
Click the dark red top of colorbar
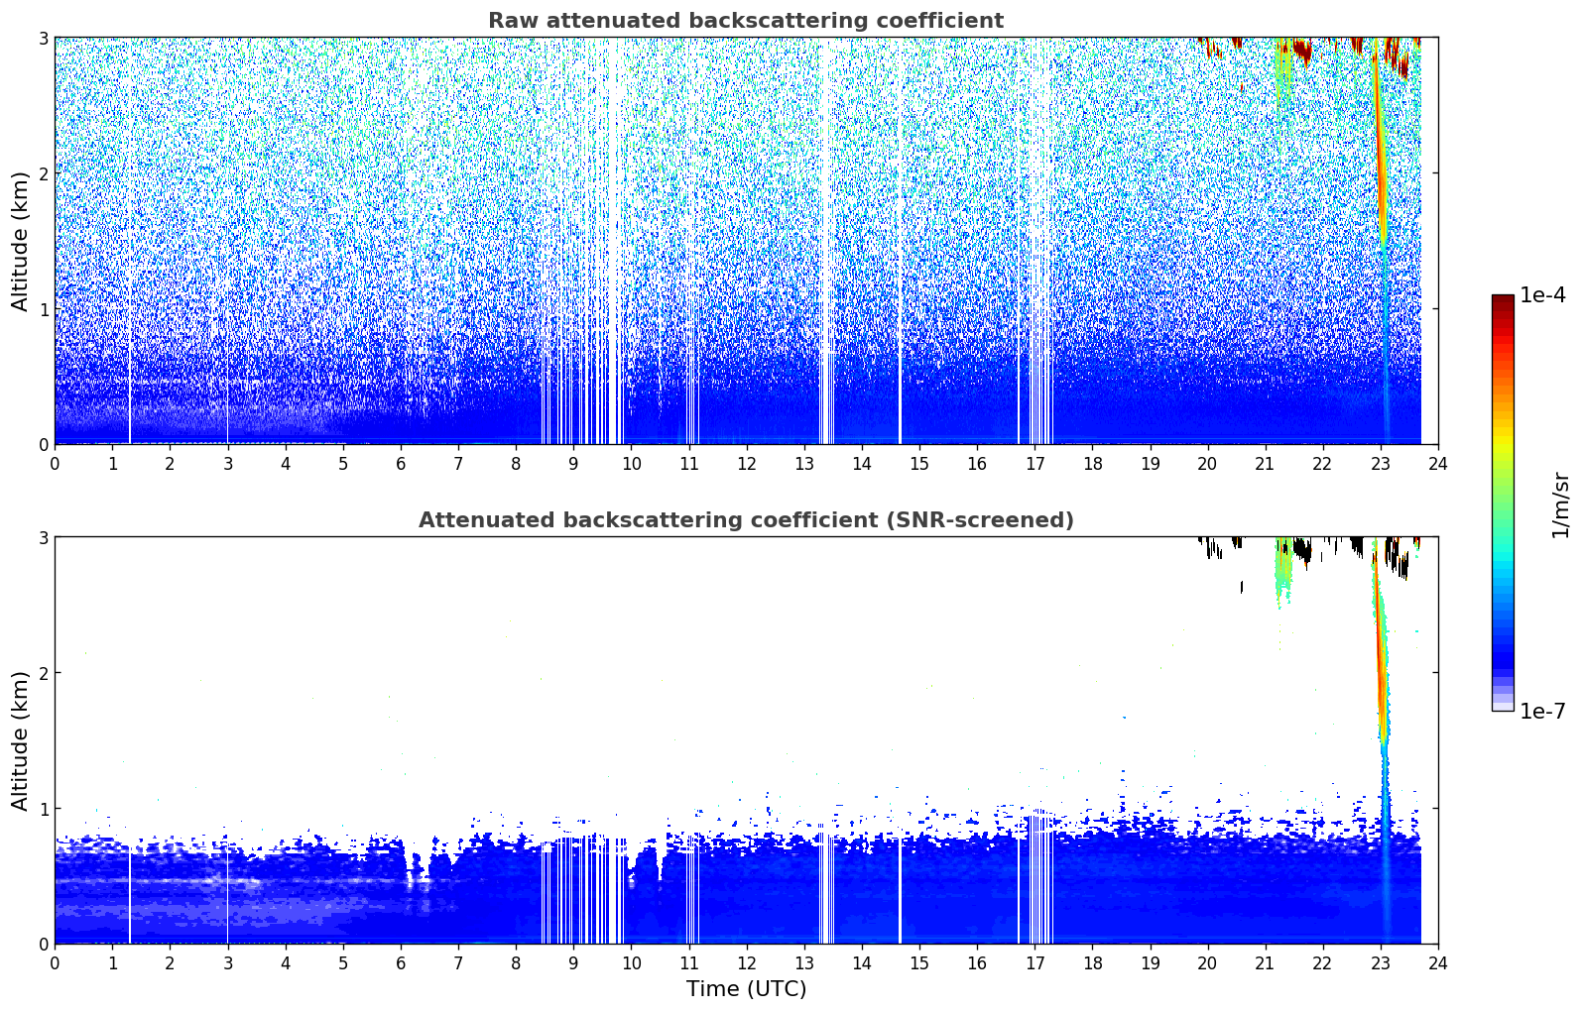coord(1503,301)
